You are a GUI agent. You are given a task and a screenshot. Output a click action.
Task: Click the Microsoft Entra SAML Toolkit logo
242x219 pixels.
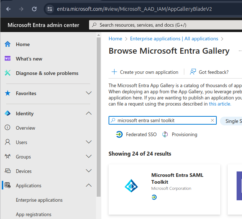click(x=131, y=186)
